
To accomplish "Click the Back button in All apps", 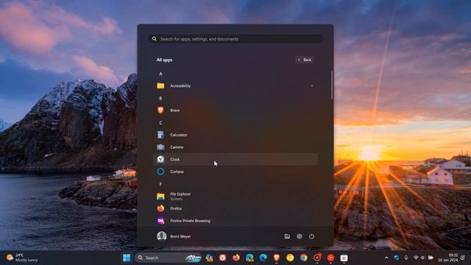I will (x=305, y=60).
